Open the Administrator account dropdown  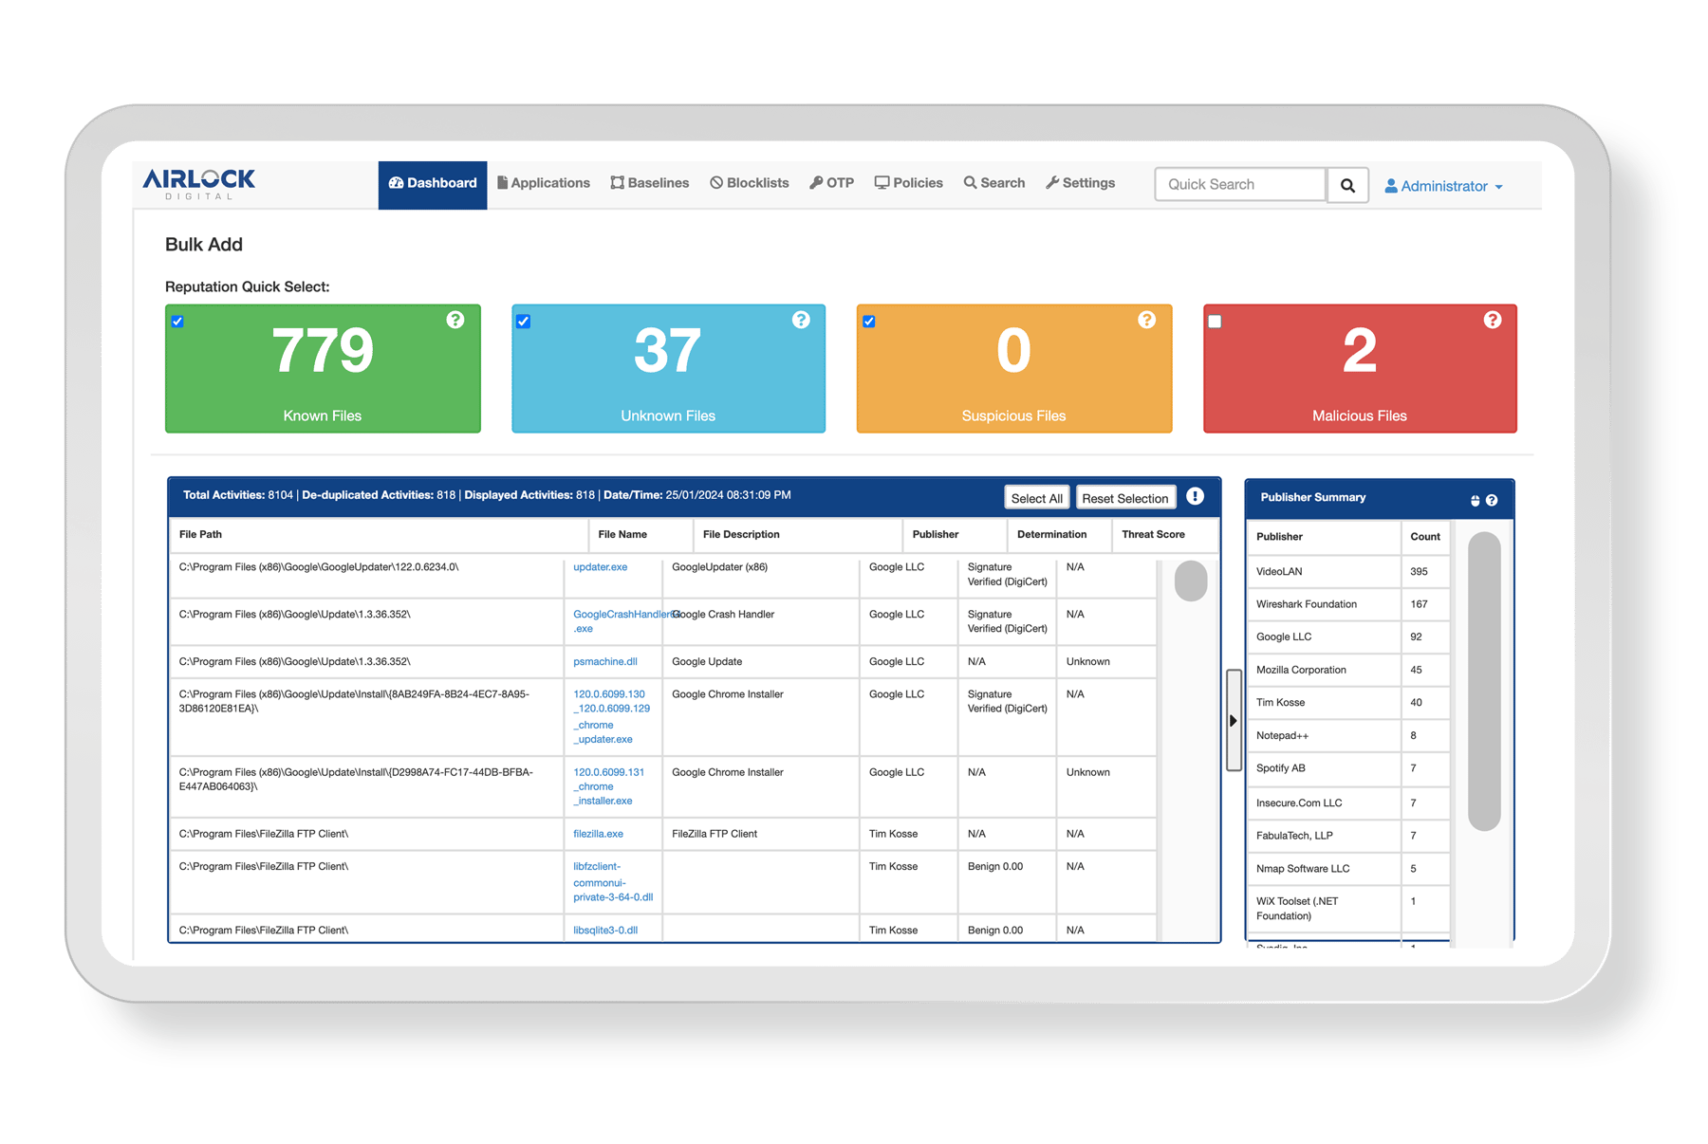(1445, 186)
